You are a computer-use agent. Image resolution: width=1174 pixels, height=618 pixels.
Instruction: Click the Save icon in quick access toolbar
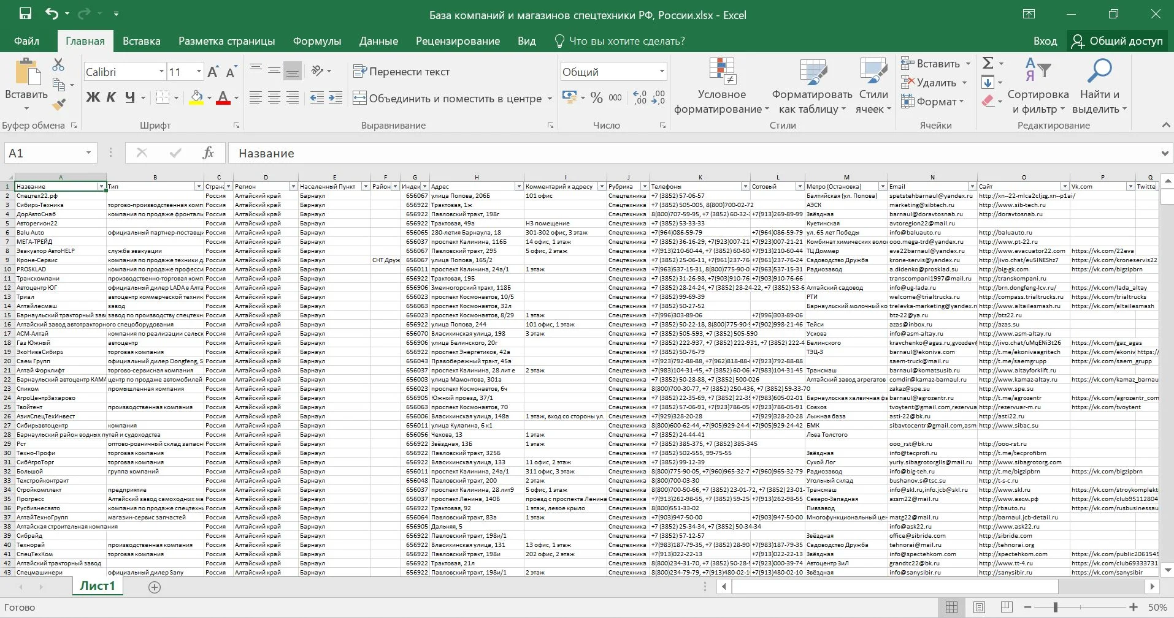[25, 13]
